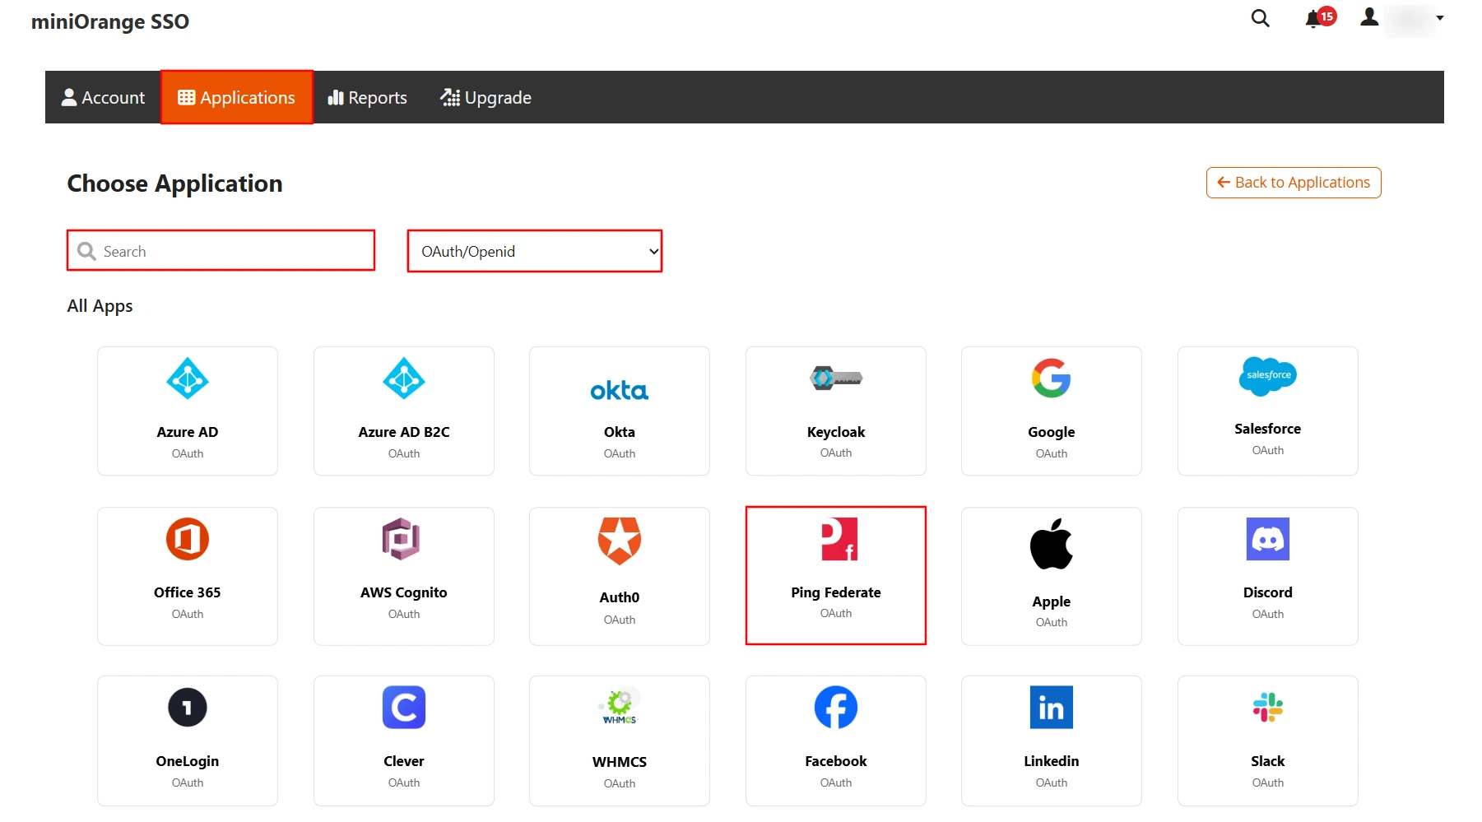The width and height of the screenshot is (1482, 822).
Task: Select the Google logo
Action: pyautogui.click(x=1052, y=378)
